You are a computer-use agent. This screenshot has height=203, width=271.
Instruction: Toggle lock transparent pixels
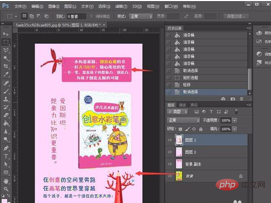pyautogui.click(x=180, y=129)
